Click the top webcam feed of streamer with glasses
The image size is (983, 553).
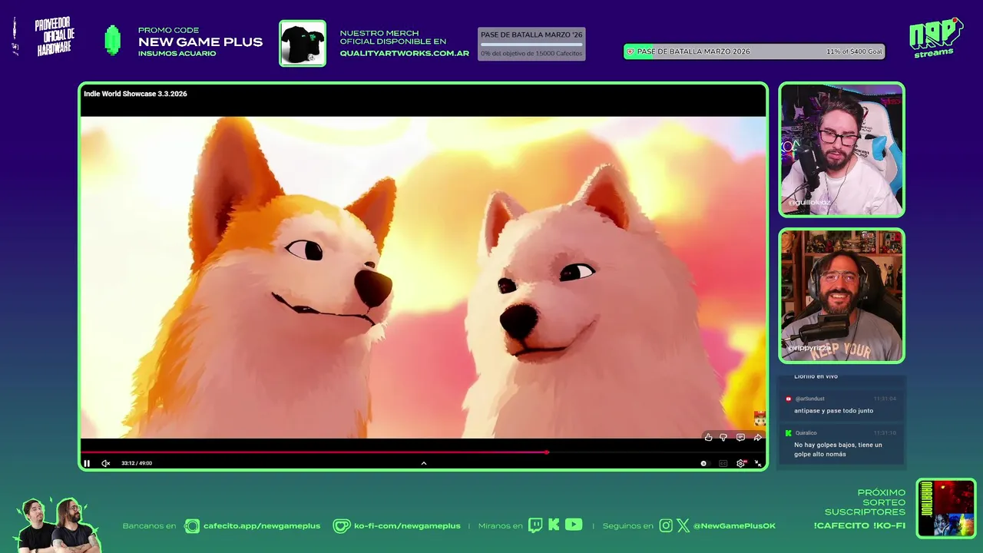pos(842,150)
